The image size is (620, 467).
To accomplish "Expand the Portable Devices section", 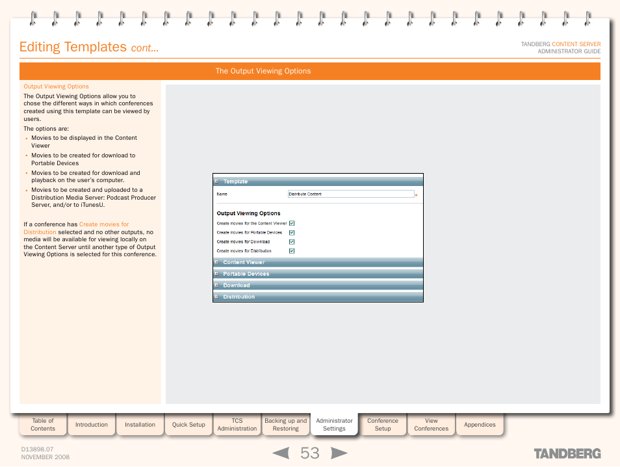I will click(x=216, y=273).
